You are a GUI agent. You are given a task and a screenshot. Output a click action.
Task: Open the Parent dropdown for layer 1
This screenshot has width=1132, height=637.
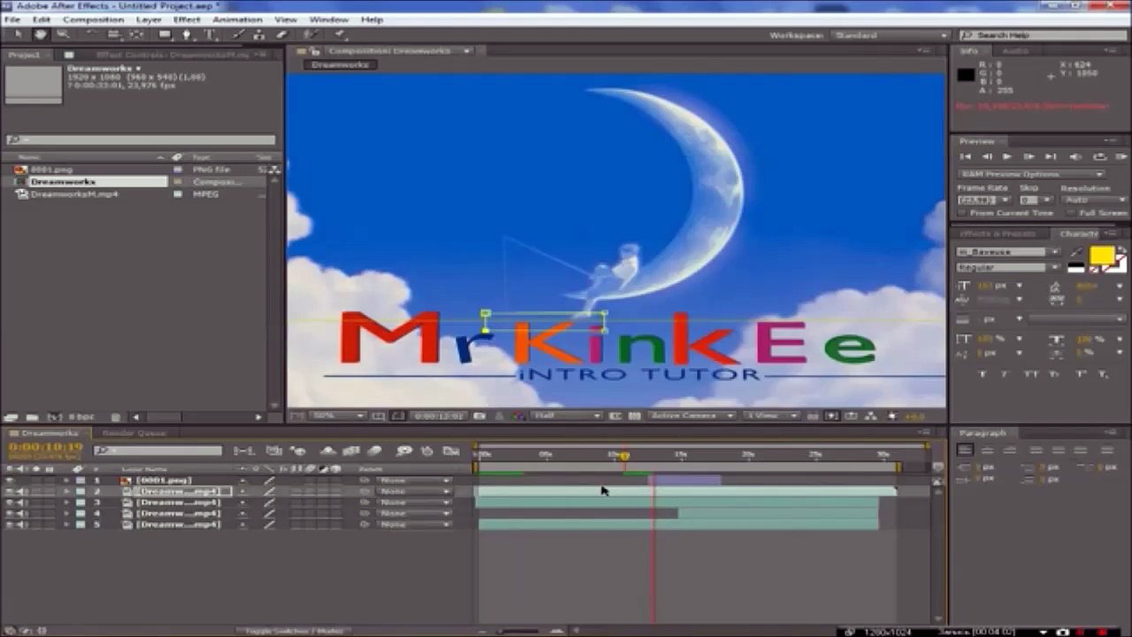tap(413, 480)
